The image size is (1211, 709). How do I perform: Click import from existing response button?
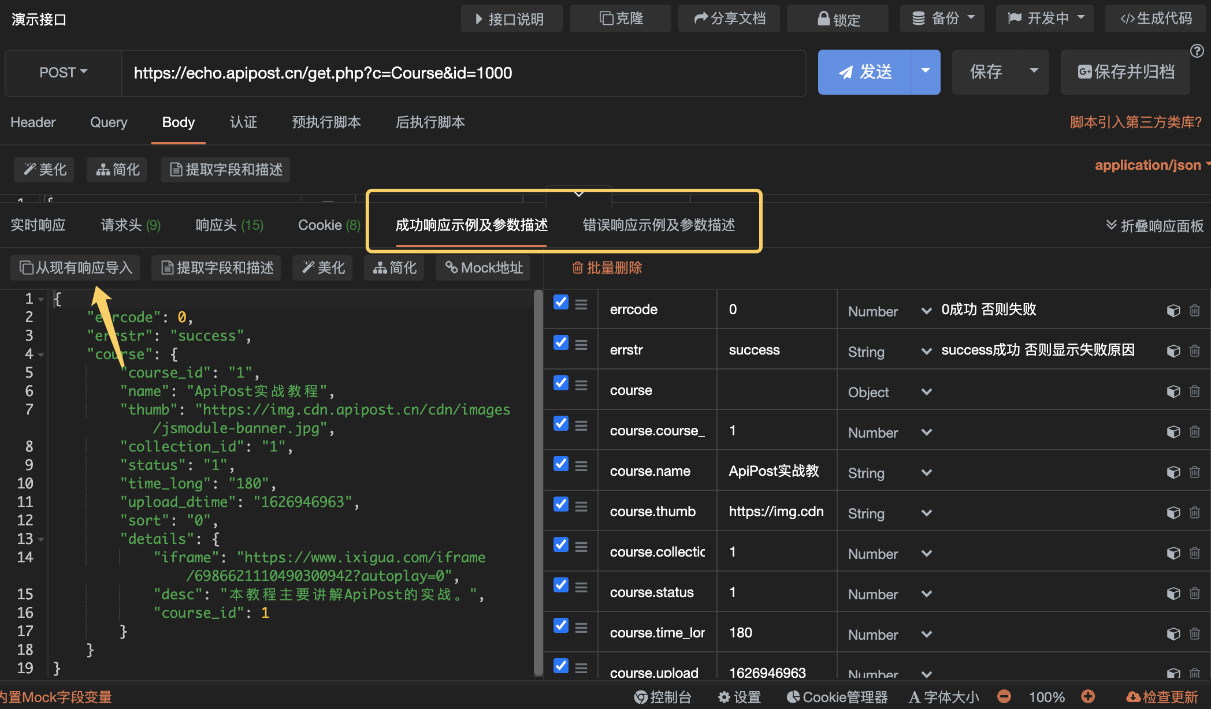point(75,268)
